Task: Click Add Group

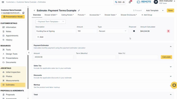Action: tap(147, 15)
